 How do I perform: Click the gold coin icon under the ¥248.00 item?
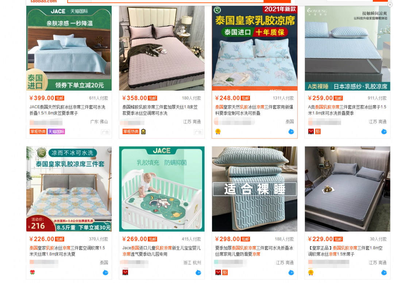pos(218,131)
